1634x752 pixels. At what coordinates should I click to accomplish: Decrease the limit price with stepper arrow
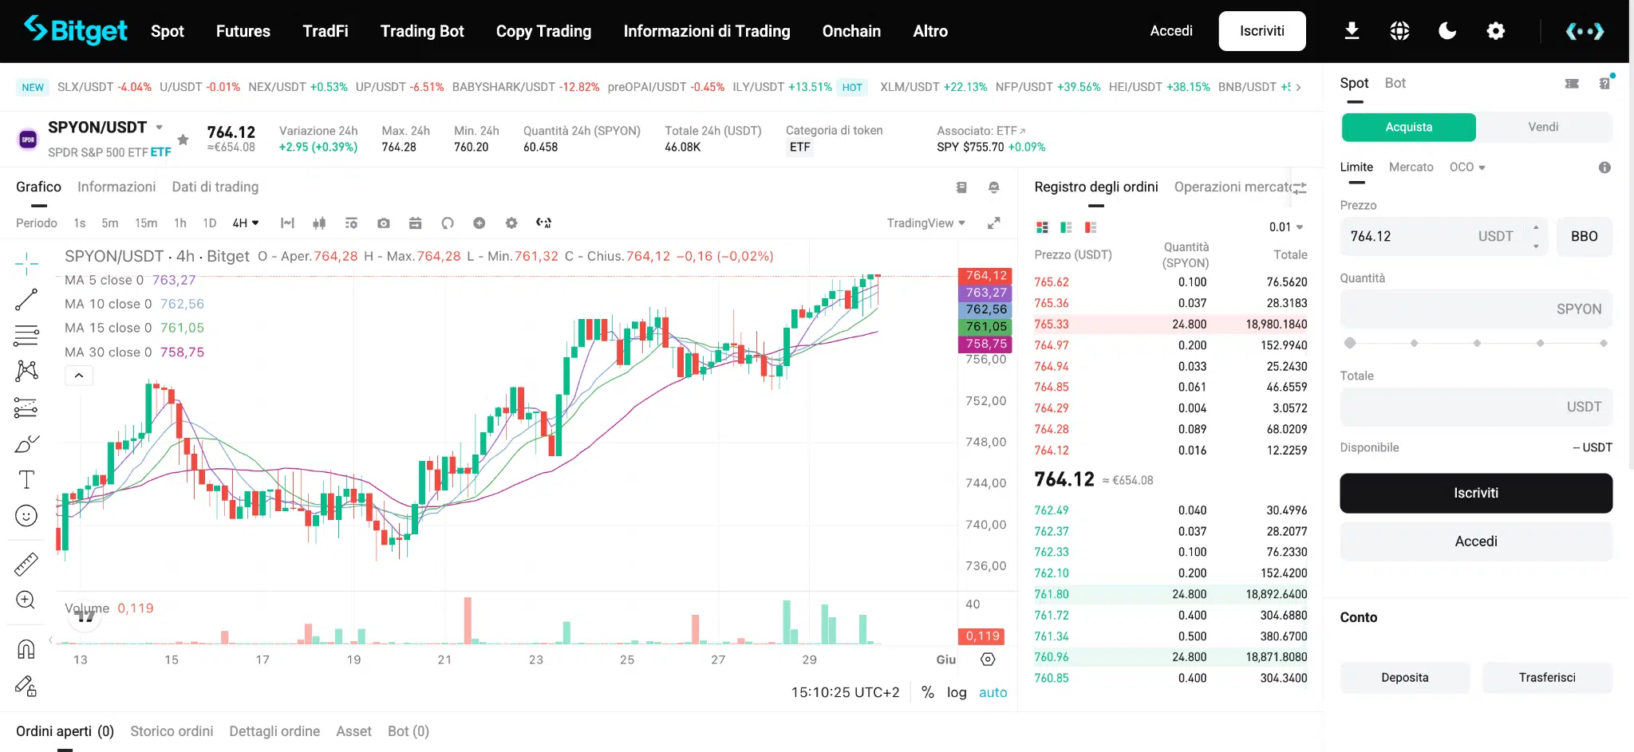[1536, 246]
